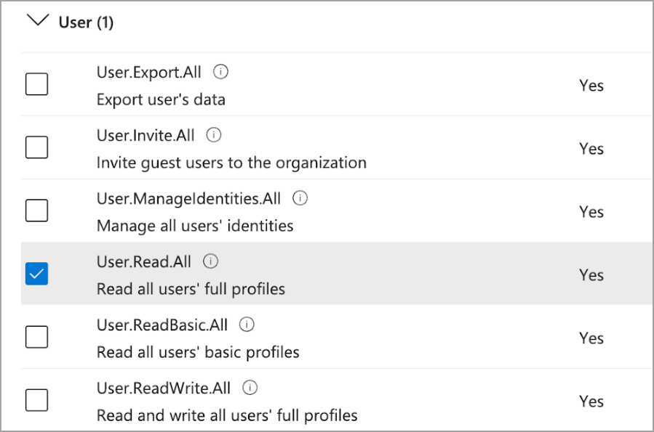654x432 pixels.
Task: Uncheck the User.Read.All permission
Action: click(36, 274)
